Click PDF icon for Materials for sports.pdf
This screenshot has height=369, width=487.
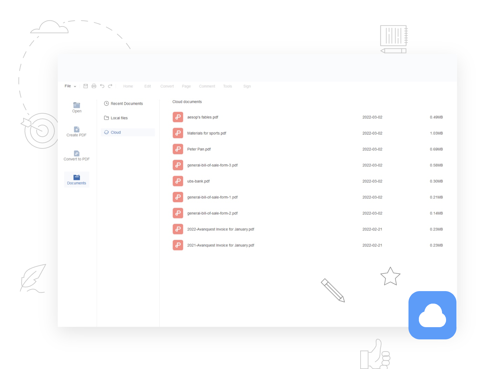[178, 133]
